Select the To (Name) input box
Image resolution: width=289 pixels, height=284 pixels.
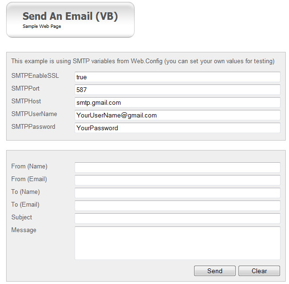point(178,193)
